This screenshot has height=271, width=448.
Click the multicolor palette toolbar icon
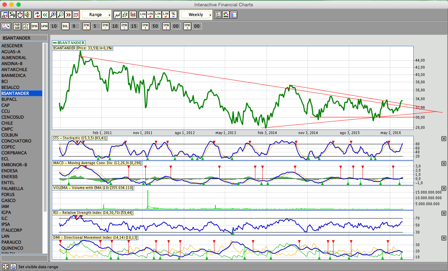coord(226,15)
